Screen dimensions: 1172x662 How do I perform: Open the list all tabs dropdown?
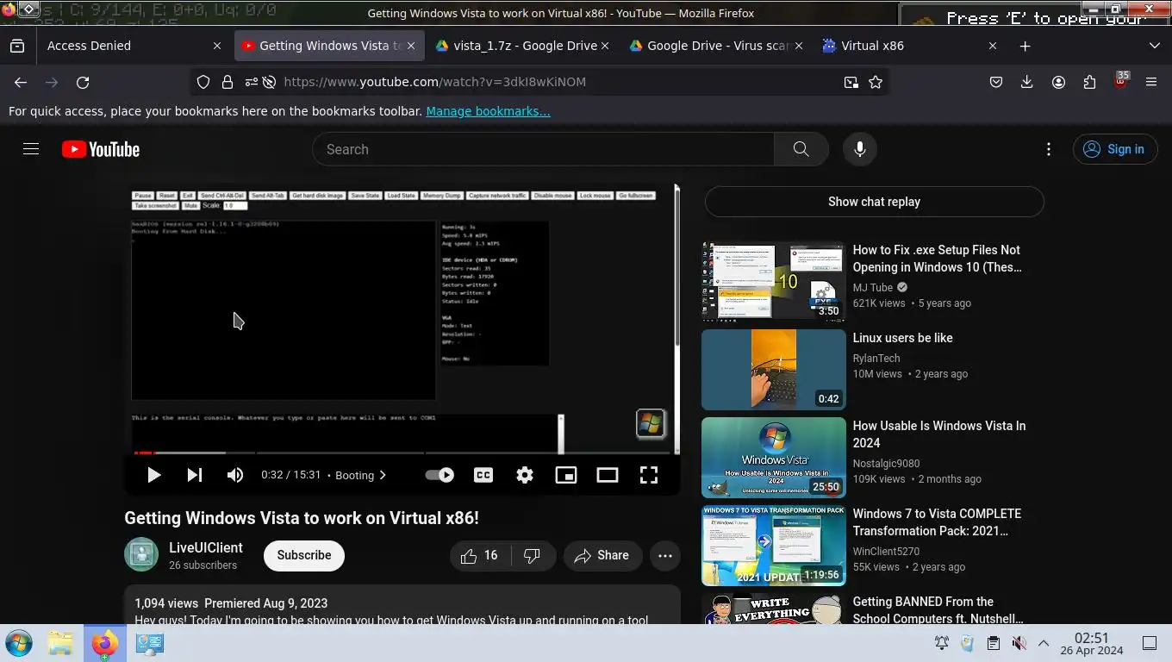1154,46
